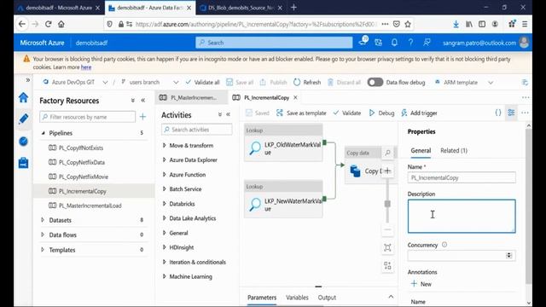Image resolution: width=546 pixels, height=307 pixels.
Task: Open the pipeline toolbar ellipsis menu
Action: click(525, 113)
